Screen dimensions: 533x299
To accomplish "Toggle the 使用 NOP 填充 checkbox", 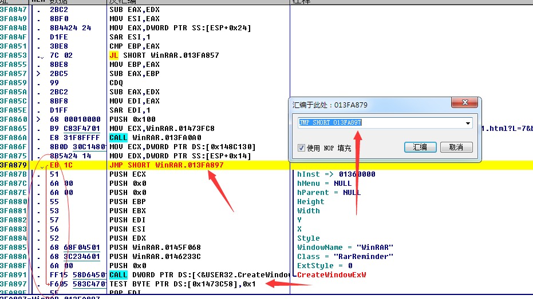I will pos(301,147).
